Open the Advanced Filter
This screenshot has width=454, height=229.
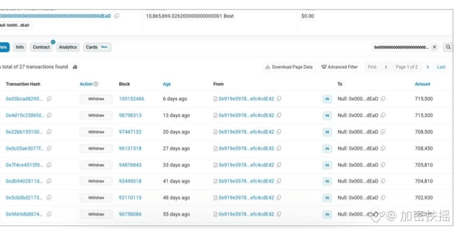[340, 67]
